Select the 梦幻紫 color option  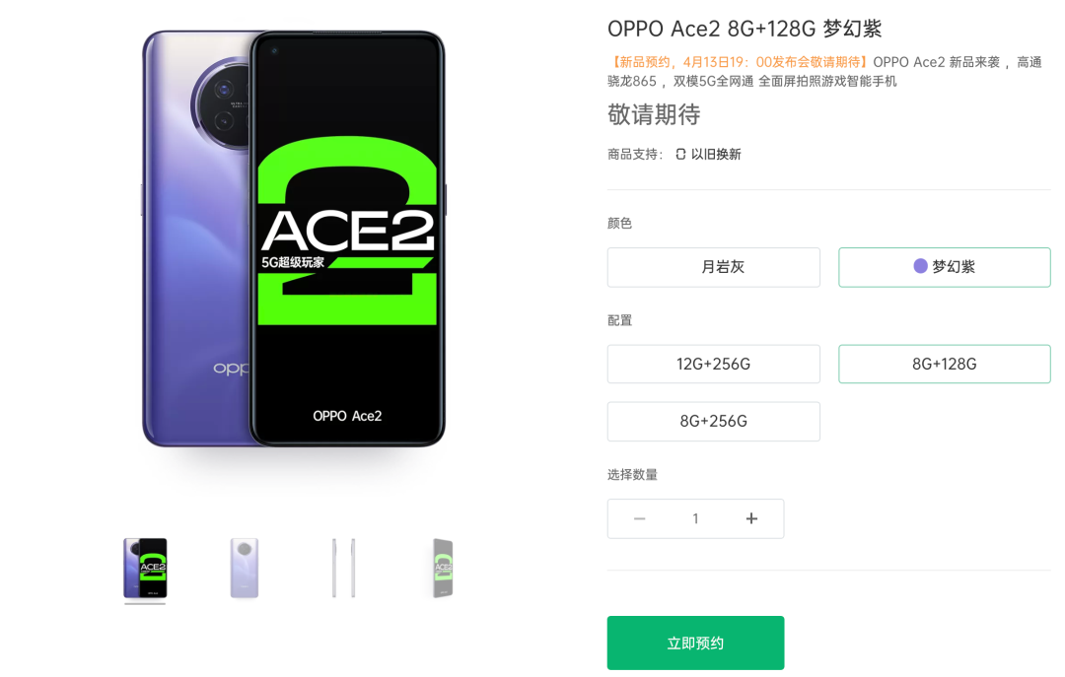click(944, 267)
